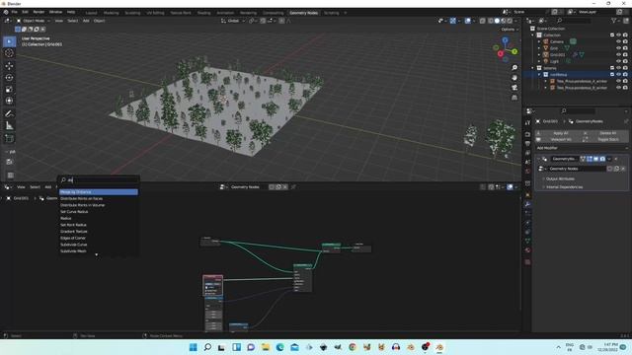Toggle edit mode display of GeometryNodes modifier

(590, 159)
